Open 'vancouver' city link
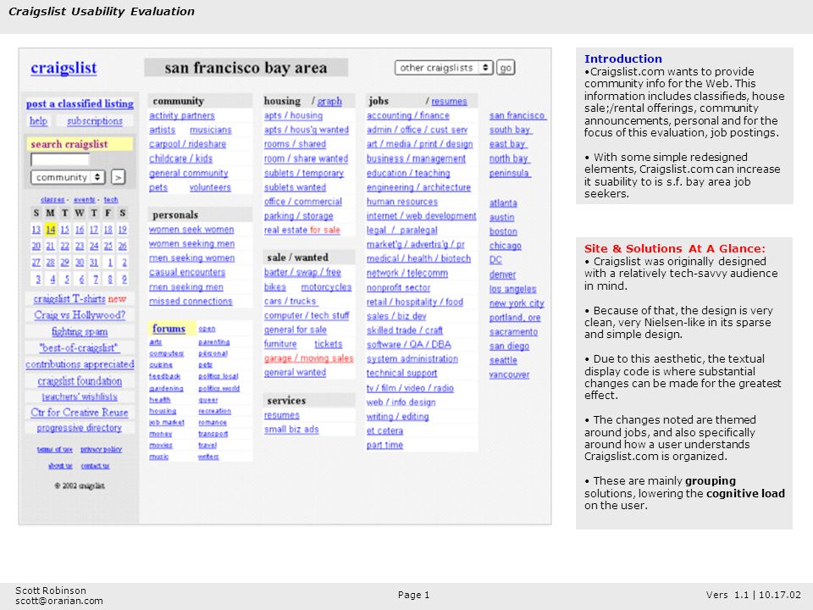The height and width of the screenshot is (610, 813). click(x=509, y=374)
